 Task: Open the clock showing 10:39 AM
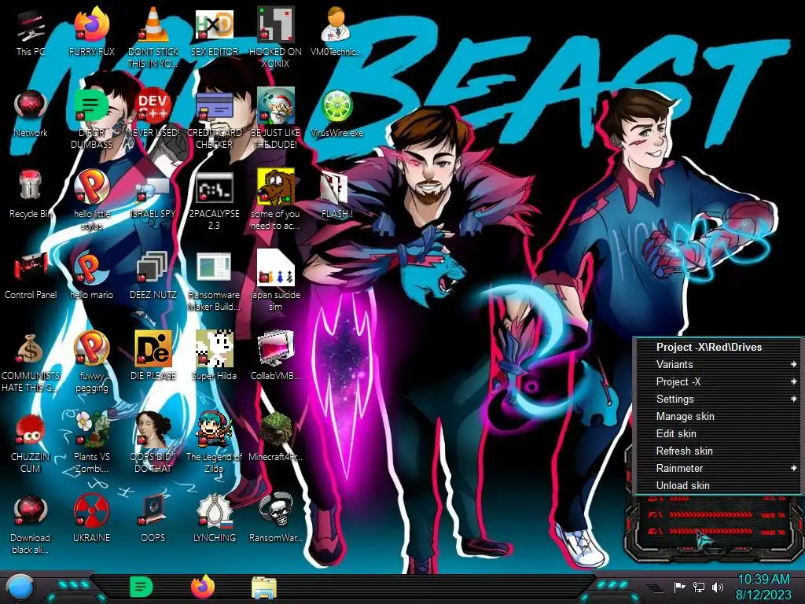[763, 587]
